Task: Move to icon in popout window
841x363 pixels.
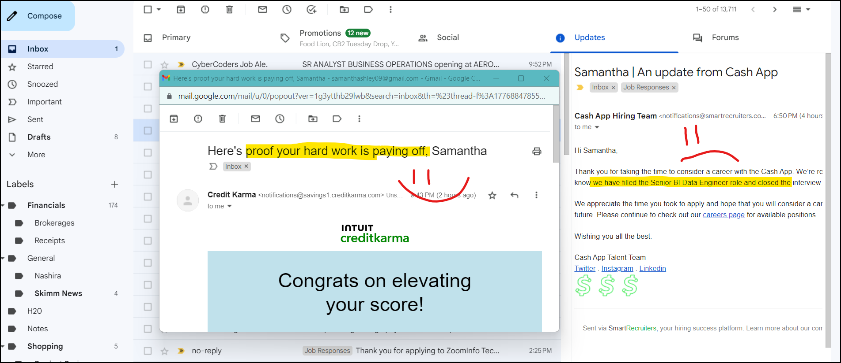Action: point(313,119)
